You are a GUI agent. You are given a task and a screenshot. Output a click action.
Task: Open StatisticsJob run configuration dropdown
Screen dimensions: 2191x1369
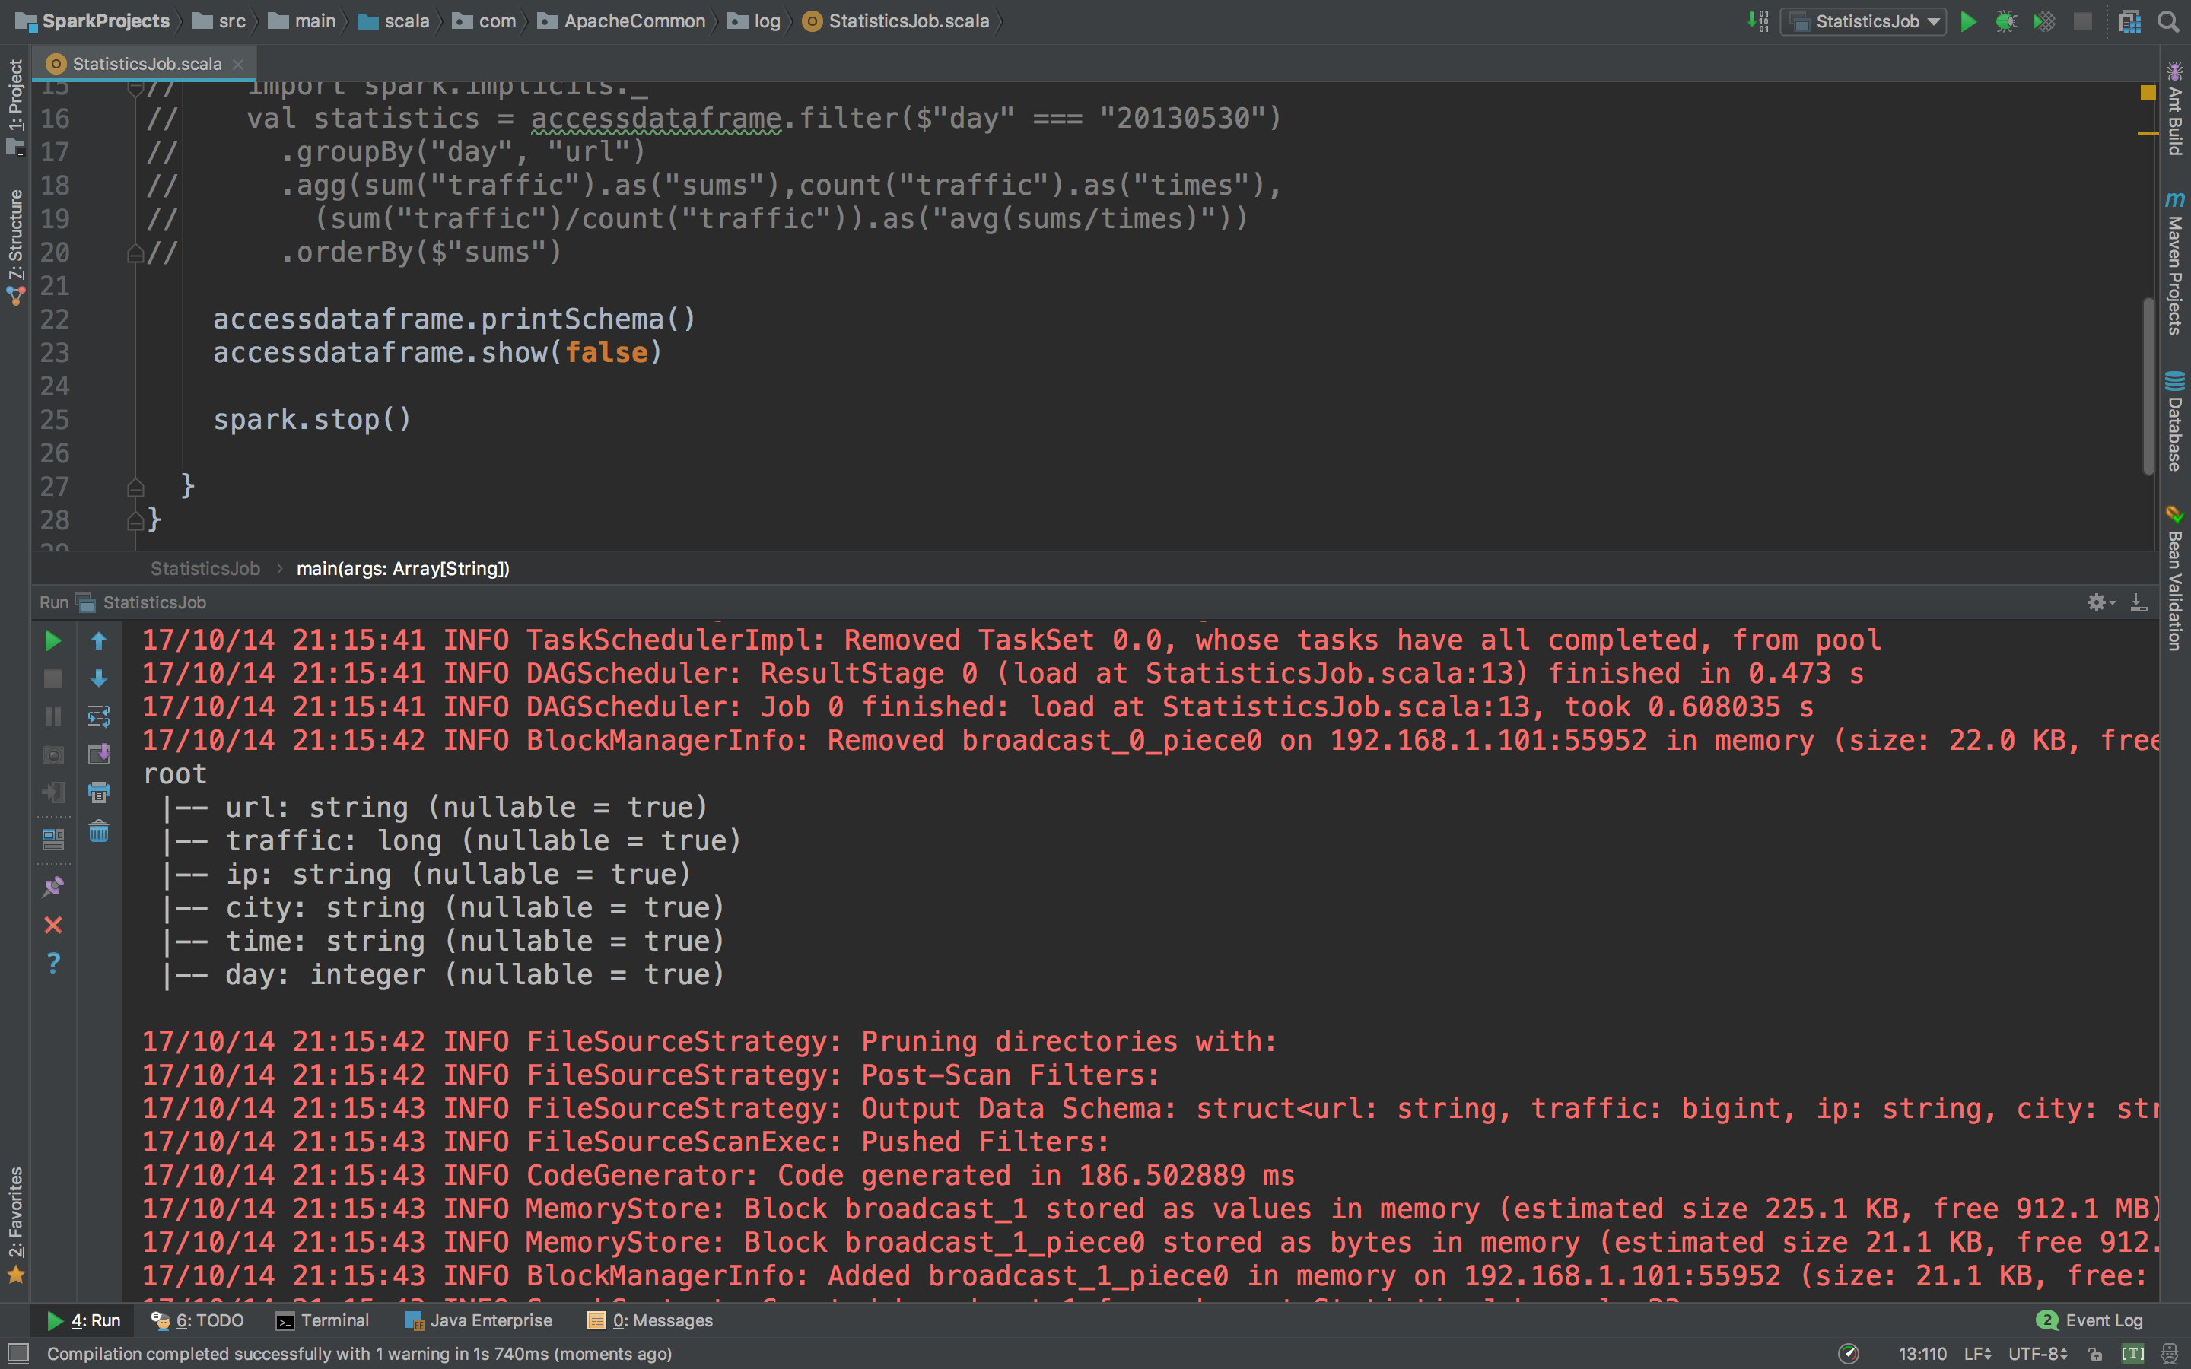click(1864, 21)
